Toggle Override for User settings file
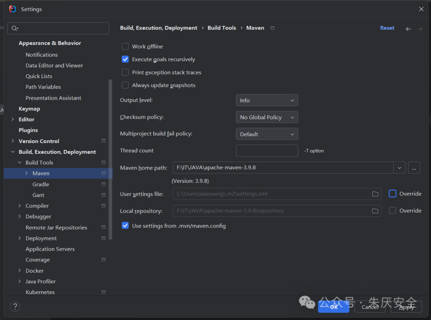This screenshot has height=320, width=431. click(393, 194)
